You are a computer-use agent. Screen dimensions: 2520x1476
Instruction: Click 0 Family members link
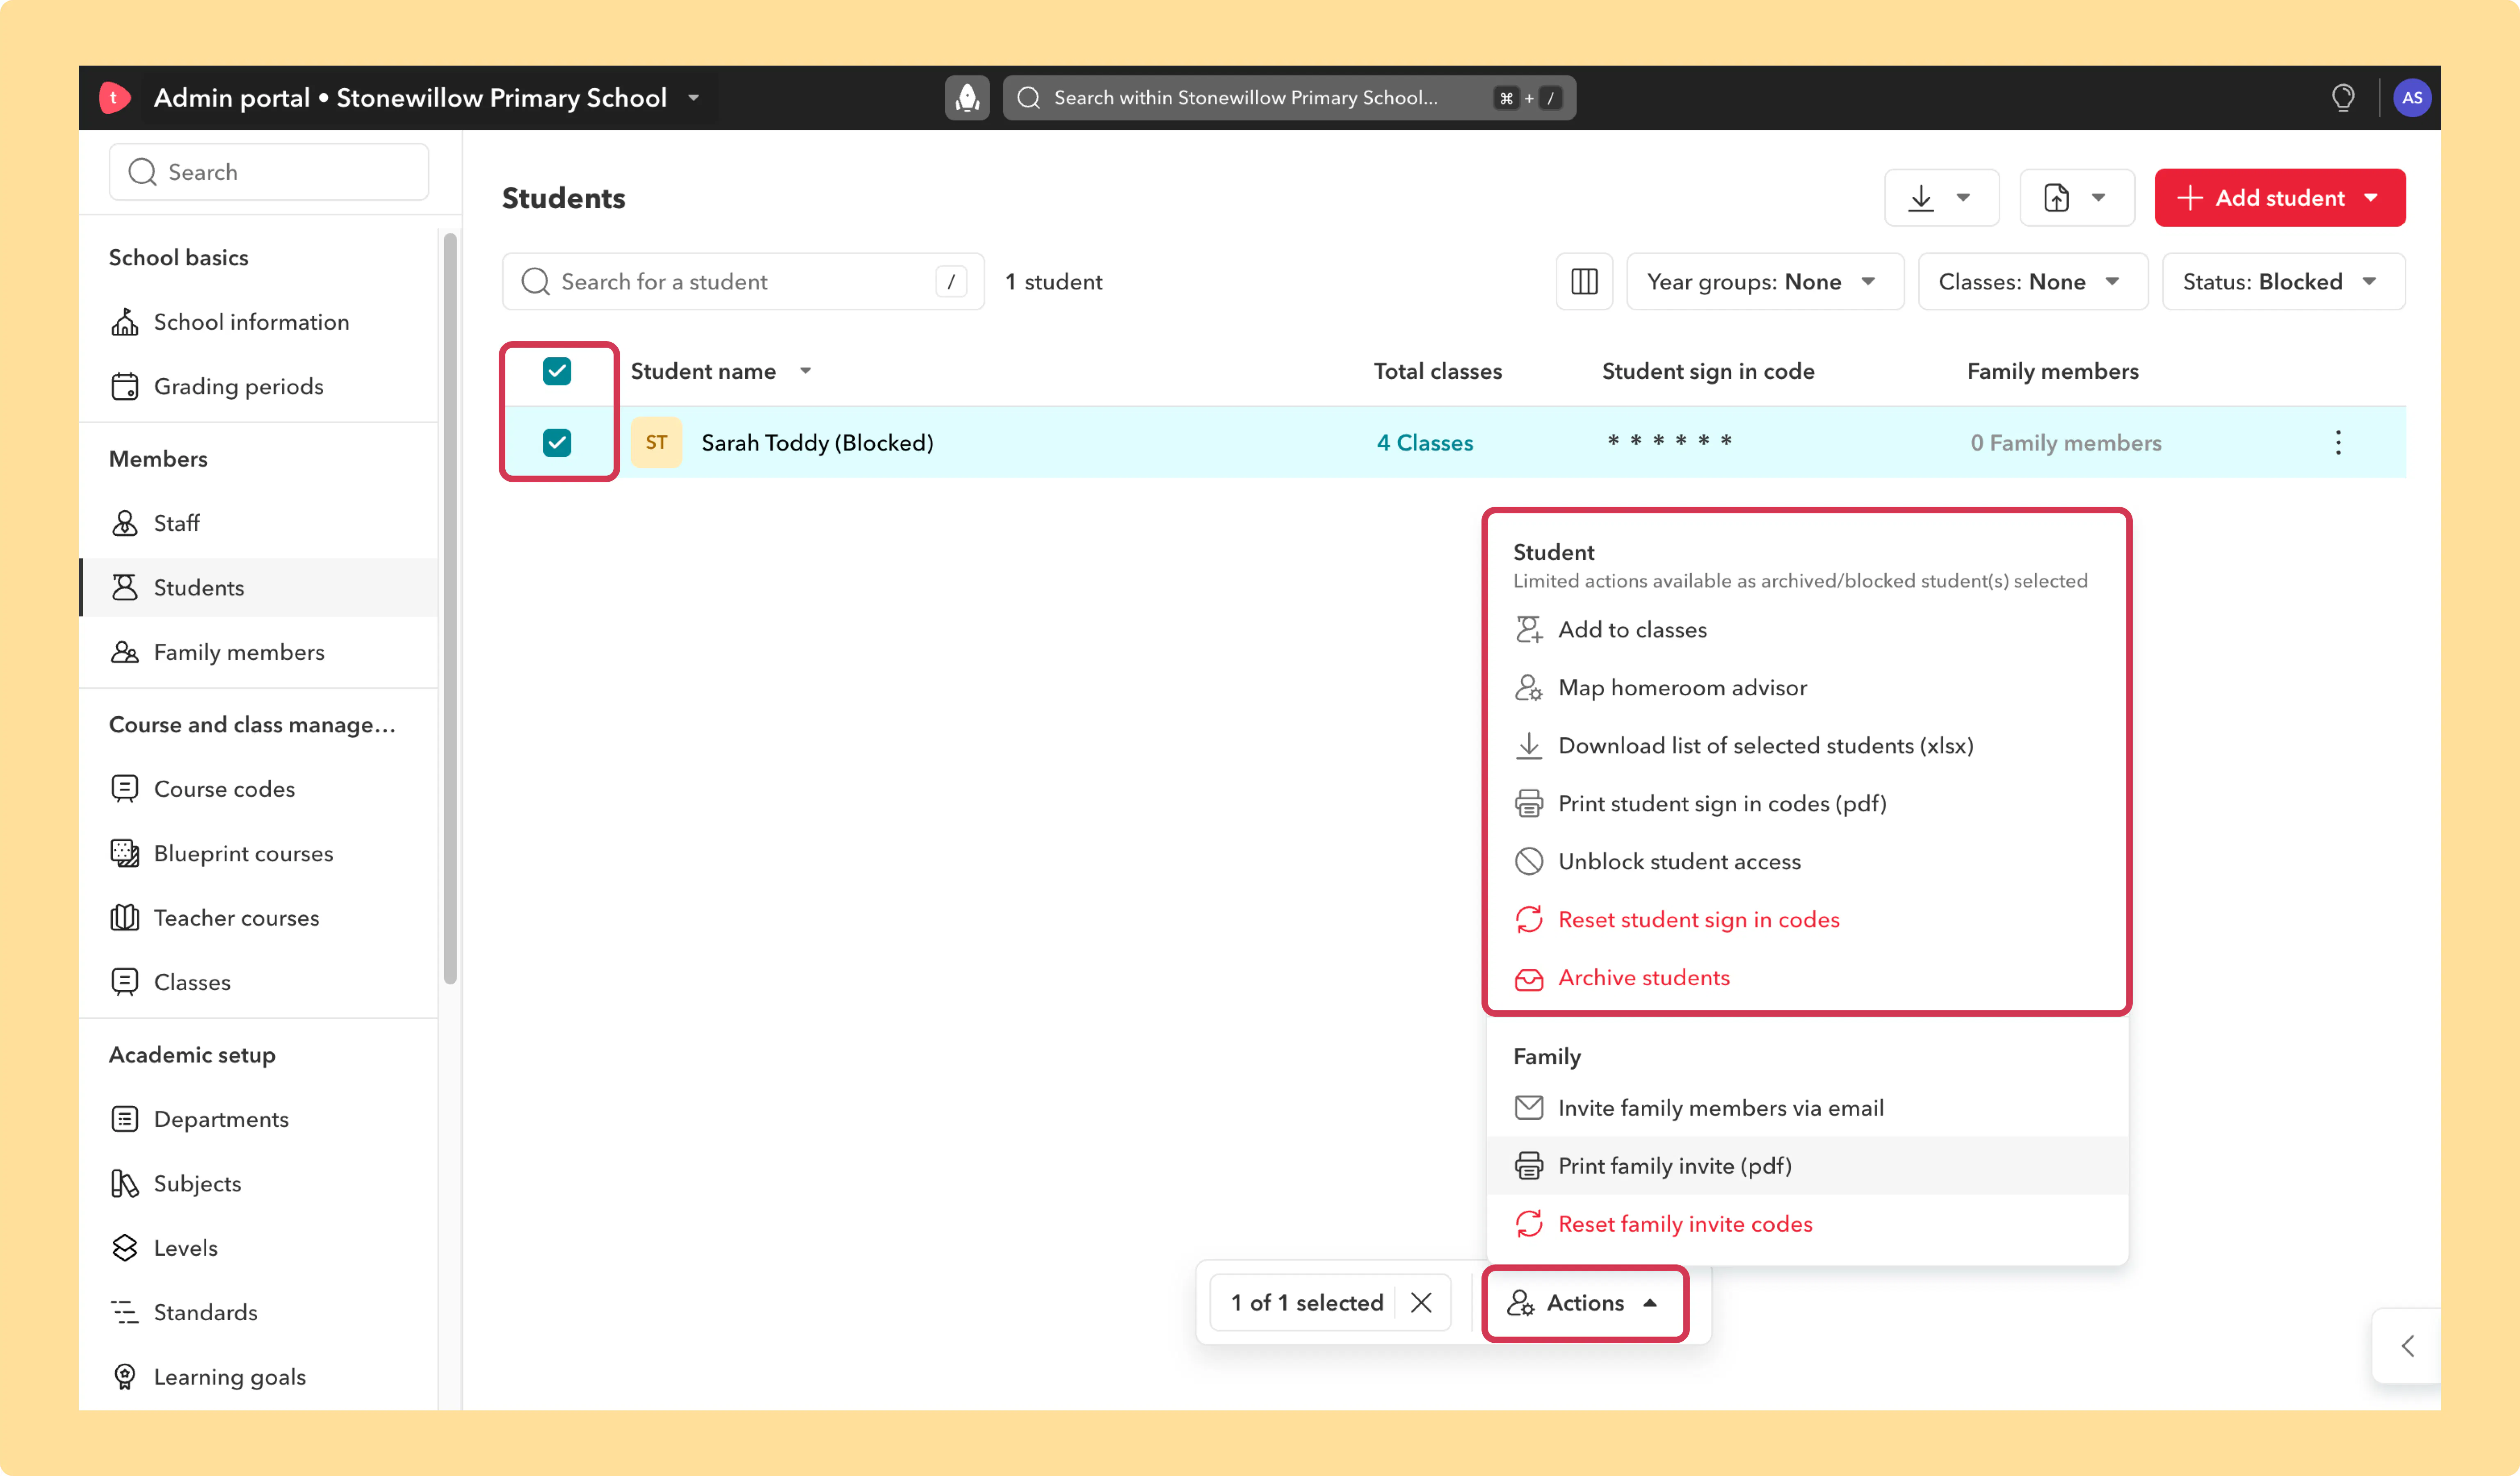2066,443
